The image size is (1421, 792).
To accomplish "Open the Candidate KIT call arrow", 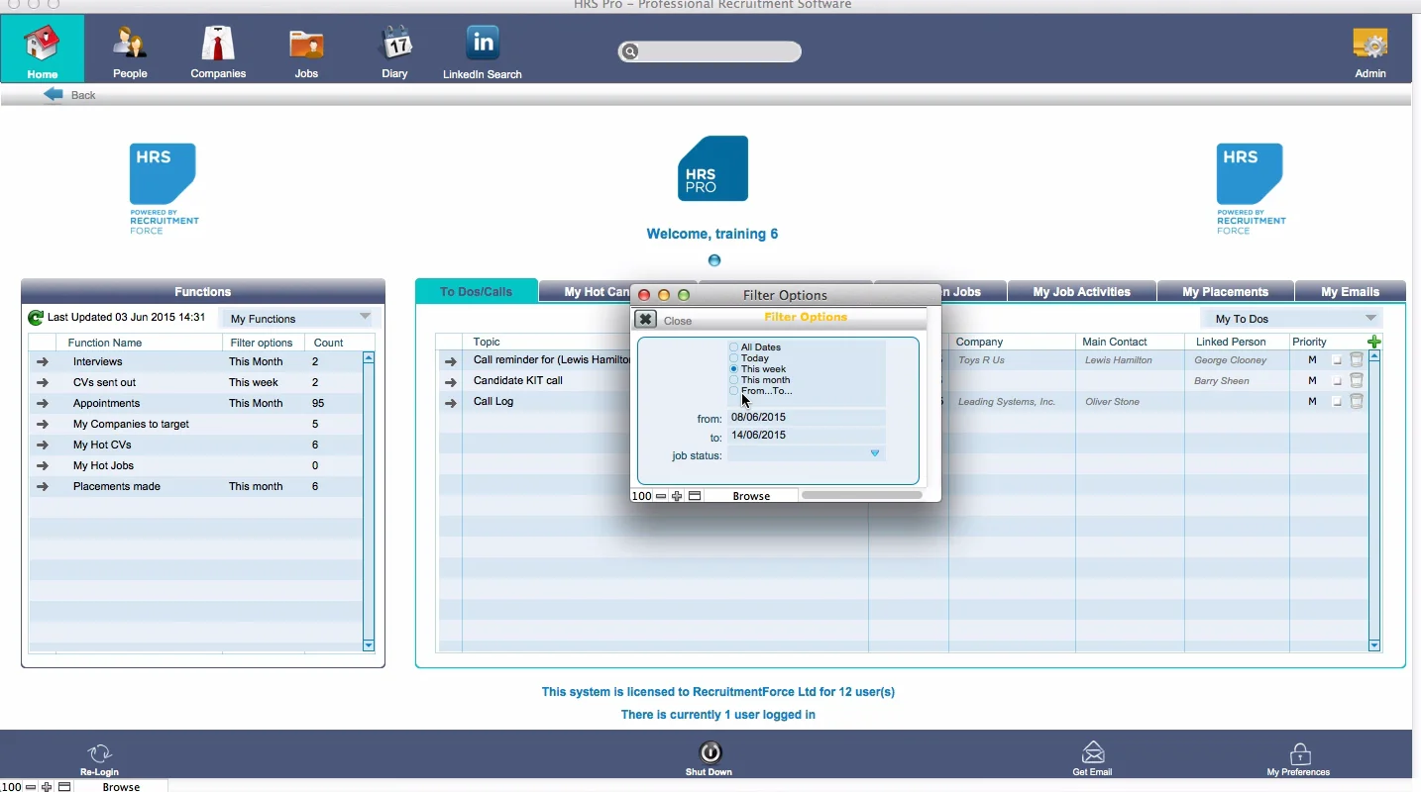I will (x=451, y=381).
